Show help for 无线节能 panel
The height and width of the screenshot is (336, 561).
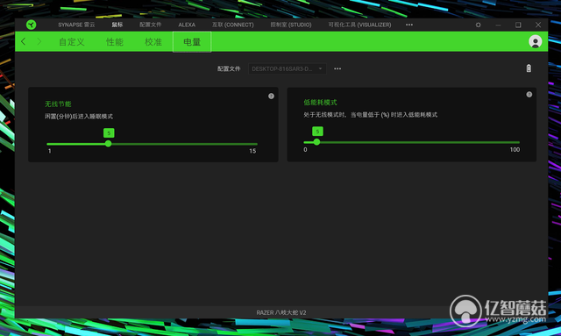pos(271,96)
